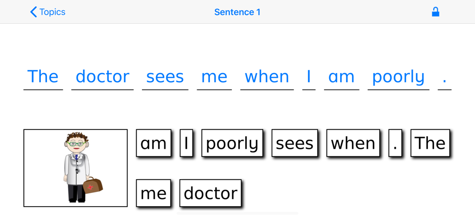
Task: Choose the 'sees' word tile
Action: point(294,143)
